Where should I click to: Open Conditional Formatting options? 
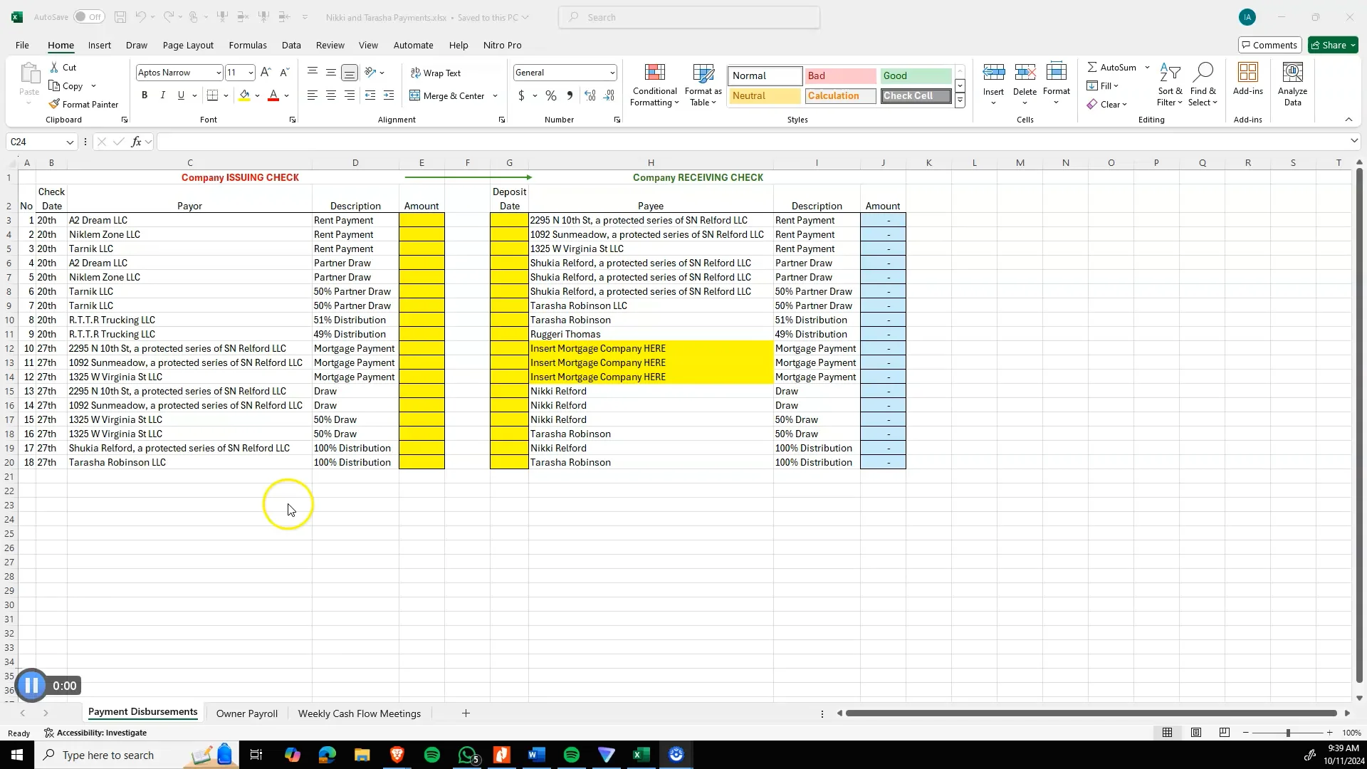click(654, 84)
